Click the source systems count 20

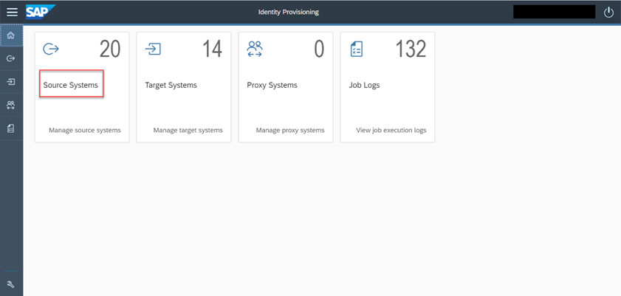point(110,49)
